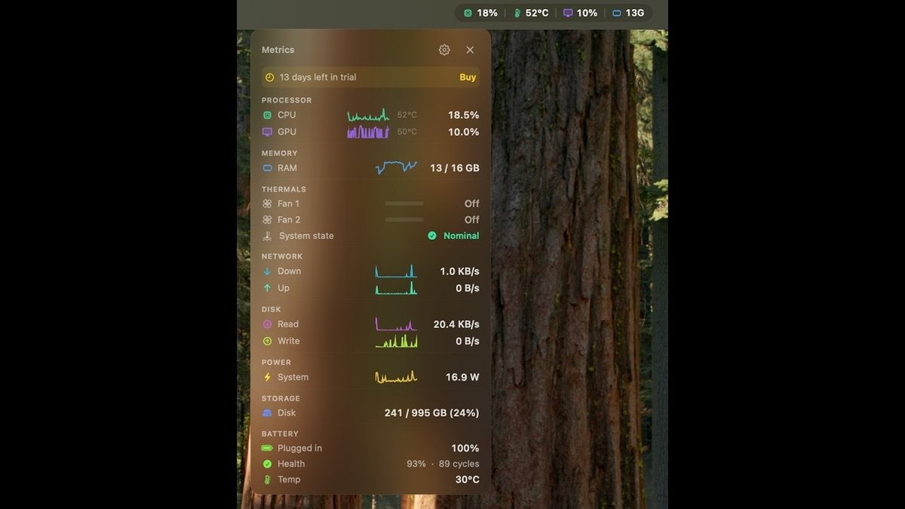Select the disk Write icon
The width and height of the screenshot is (905, 509).
pyautogui.click(x=267, y=341)
